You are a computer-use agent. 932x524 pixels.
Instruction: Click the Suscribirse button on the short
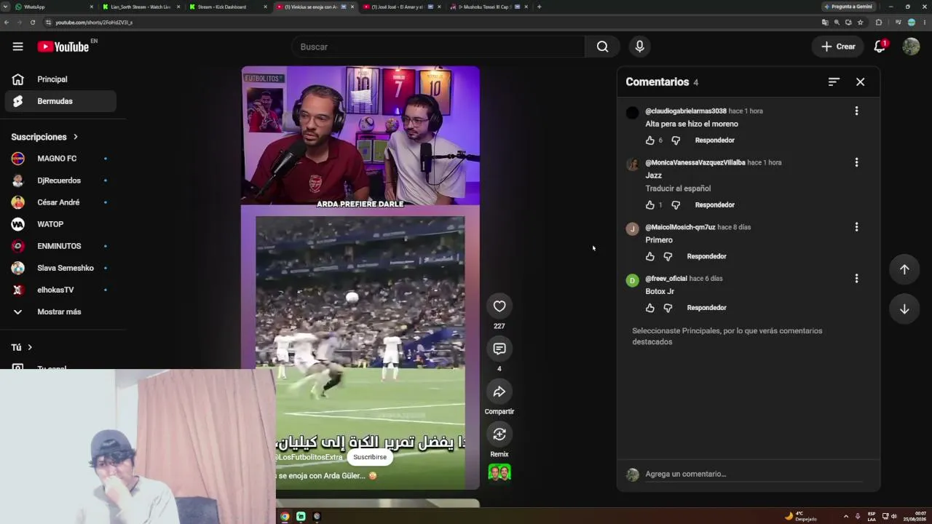pyautogui.click(x=370, y=457)
